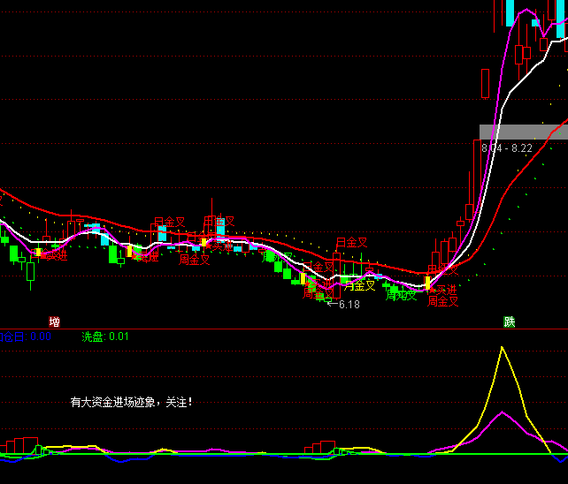Image resolution: width=568 pixels, height=484 pixels.
Task: Click the yellow candle at the trend bottom
Action: (428, 283)
